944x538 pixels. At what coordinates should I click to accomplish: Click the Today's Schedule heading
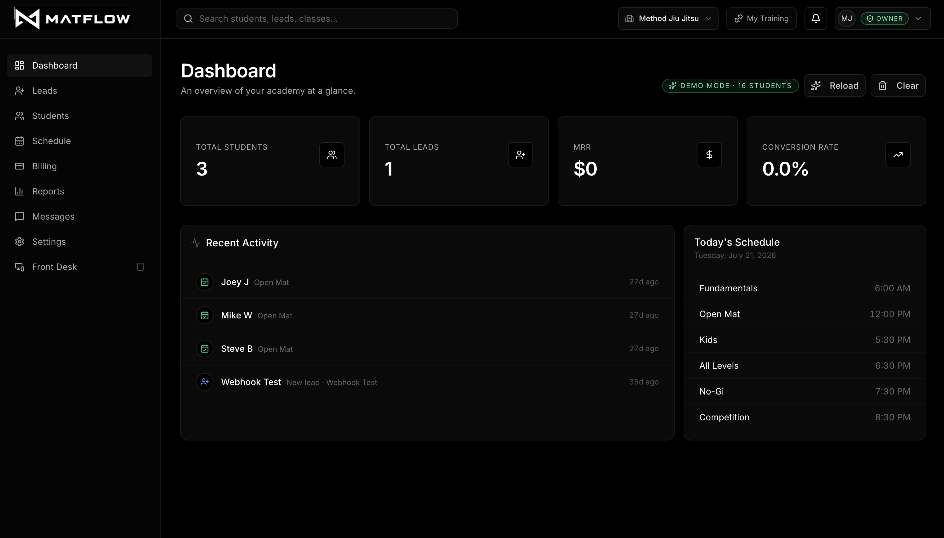pos(736,242)
